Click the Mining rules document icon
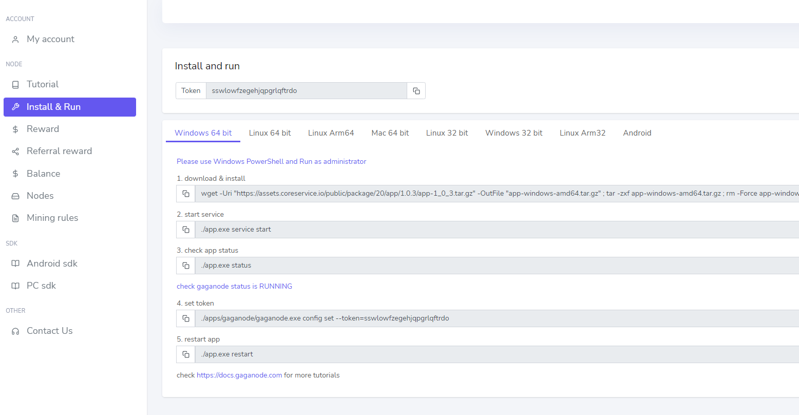799x415 pixels. pyautogui.click(x=15, y=218)
